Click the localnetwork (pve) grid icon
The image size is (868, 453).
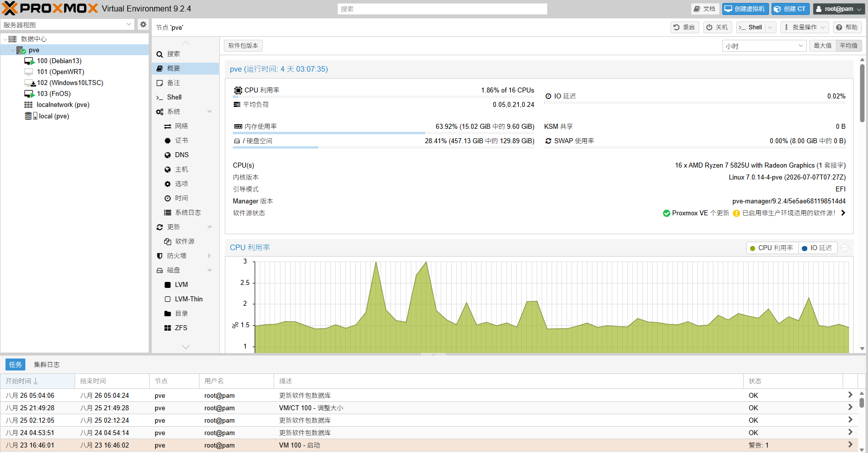[28, 105]
